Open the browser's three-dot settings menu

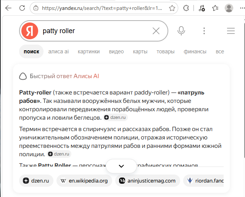(x=242, y=8)
